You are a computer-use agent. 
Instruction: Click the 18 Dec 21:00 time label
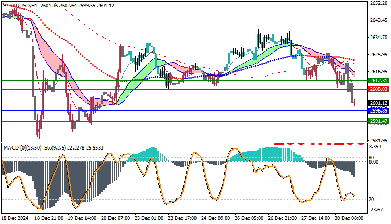click(x=49, y=218)
